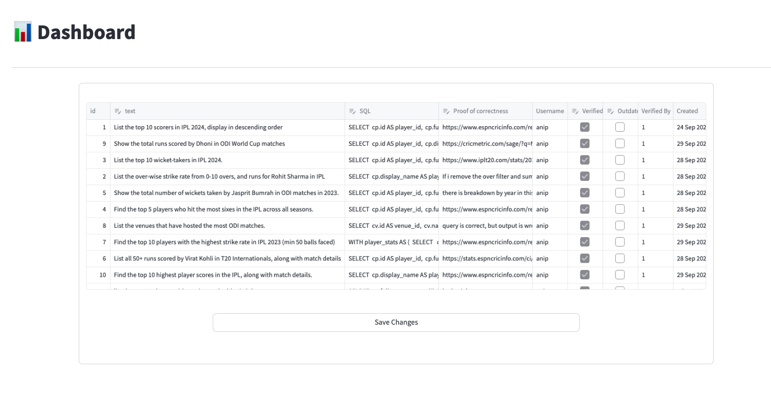Viewport: 771px width, 408px height.
Task: Check Outdated box for Virat Kohli row
Action: [620, 258]
